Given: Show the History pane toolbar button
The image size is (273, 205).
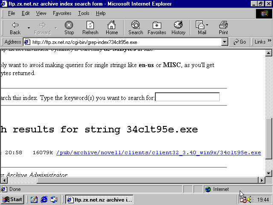Looking at the screenshot, I should click(x=178, y=28).
